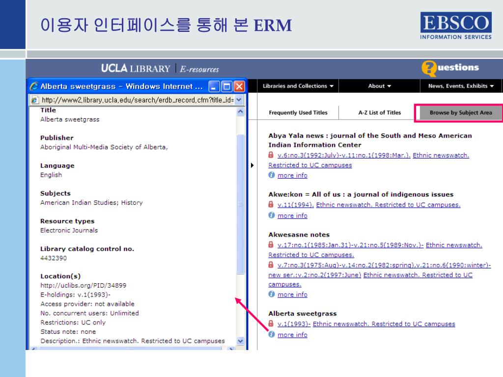This screenshot has width=503, height=377.
Task: Close the Alberta sweetgrass popup window
Action: click(x=239, y=86)
